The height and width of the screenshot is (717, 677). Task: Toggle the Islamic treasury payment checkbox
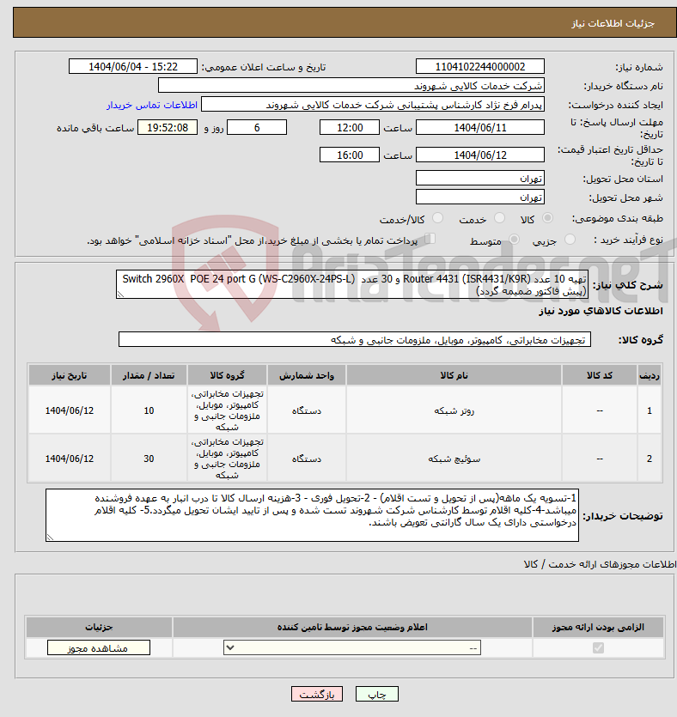(430, 238)
